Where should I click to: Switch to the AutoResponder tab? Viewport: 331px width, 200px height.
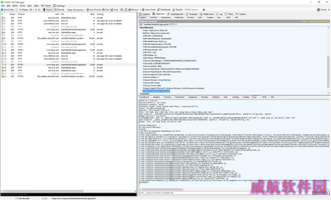coord(175,14)
